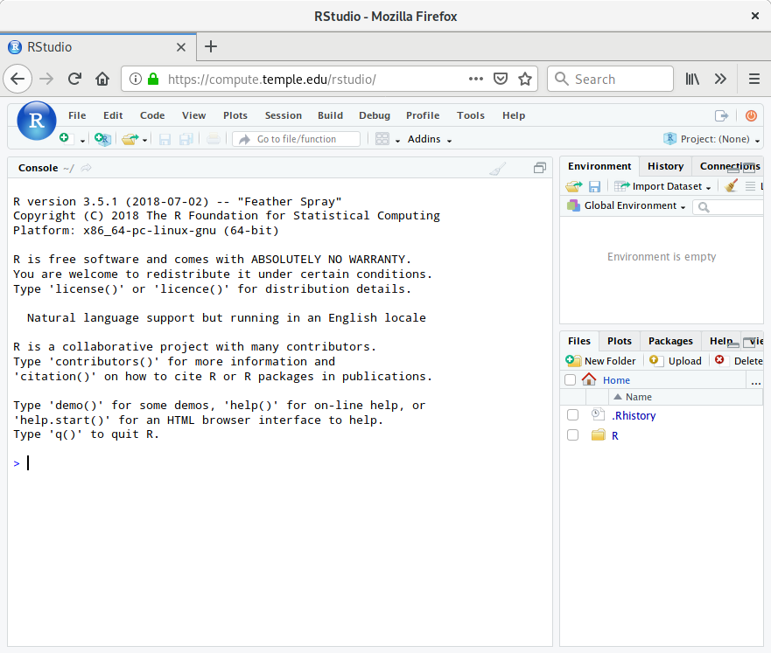Open the Project: (None) menu
This screenshot has height=653, width=771.
(x=711, y=140)
